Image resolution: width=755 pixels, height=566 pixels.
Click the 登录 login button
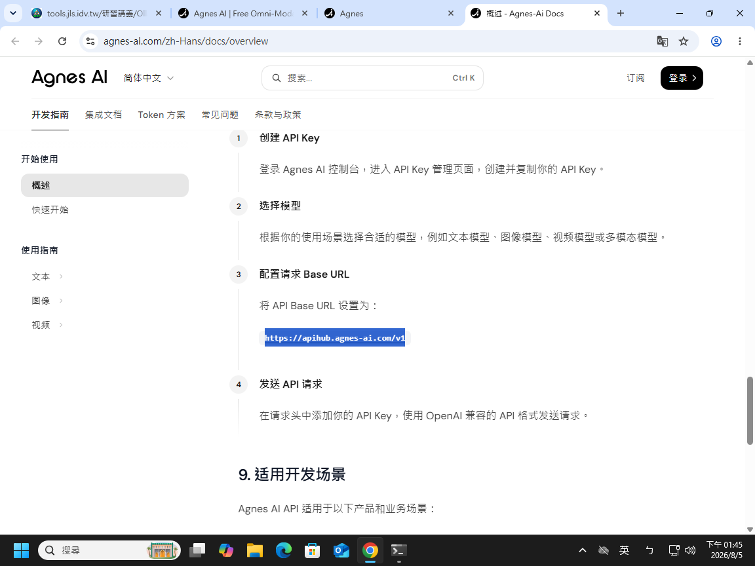[x=682, y=78]
